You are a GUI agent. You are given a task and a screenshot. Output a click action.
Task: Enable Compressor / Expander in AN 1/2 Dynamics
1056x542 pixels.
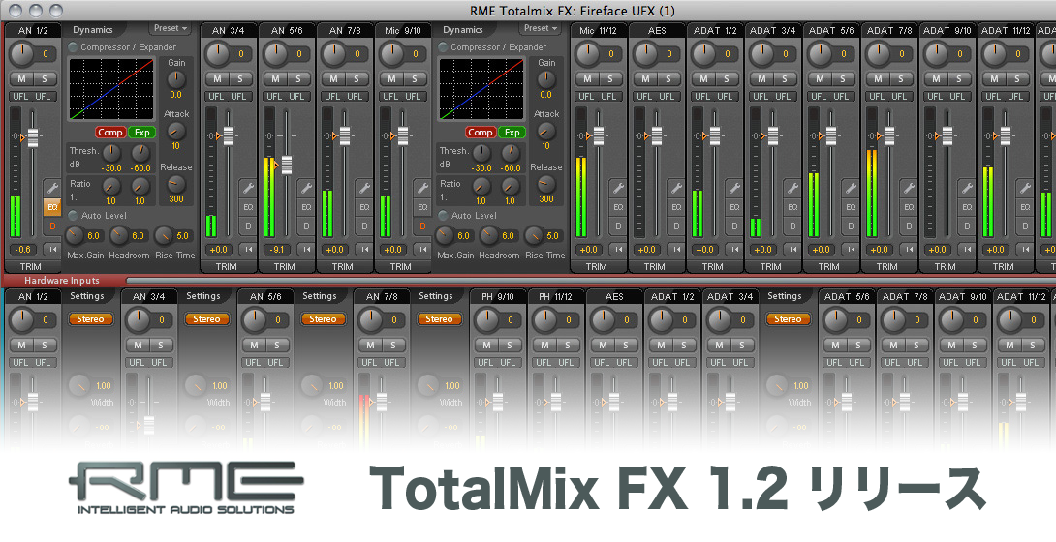click(74, 47)
